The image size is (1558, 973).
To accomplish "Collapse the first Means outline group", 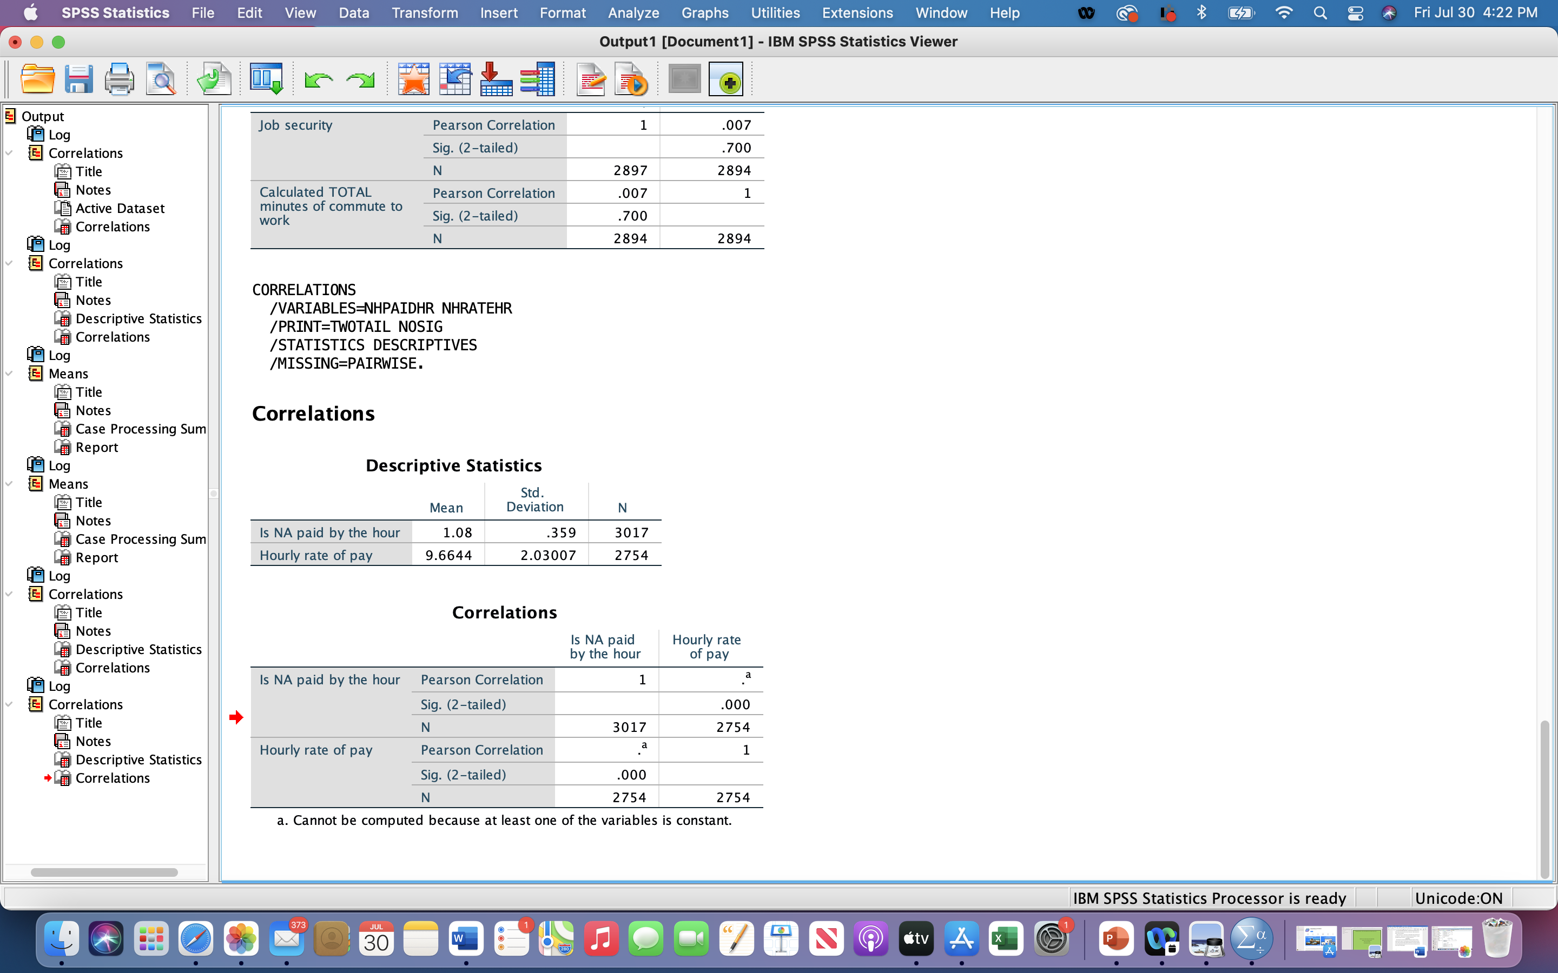I will click(10, 374).
